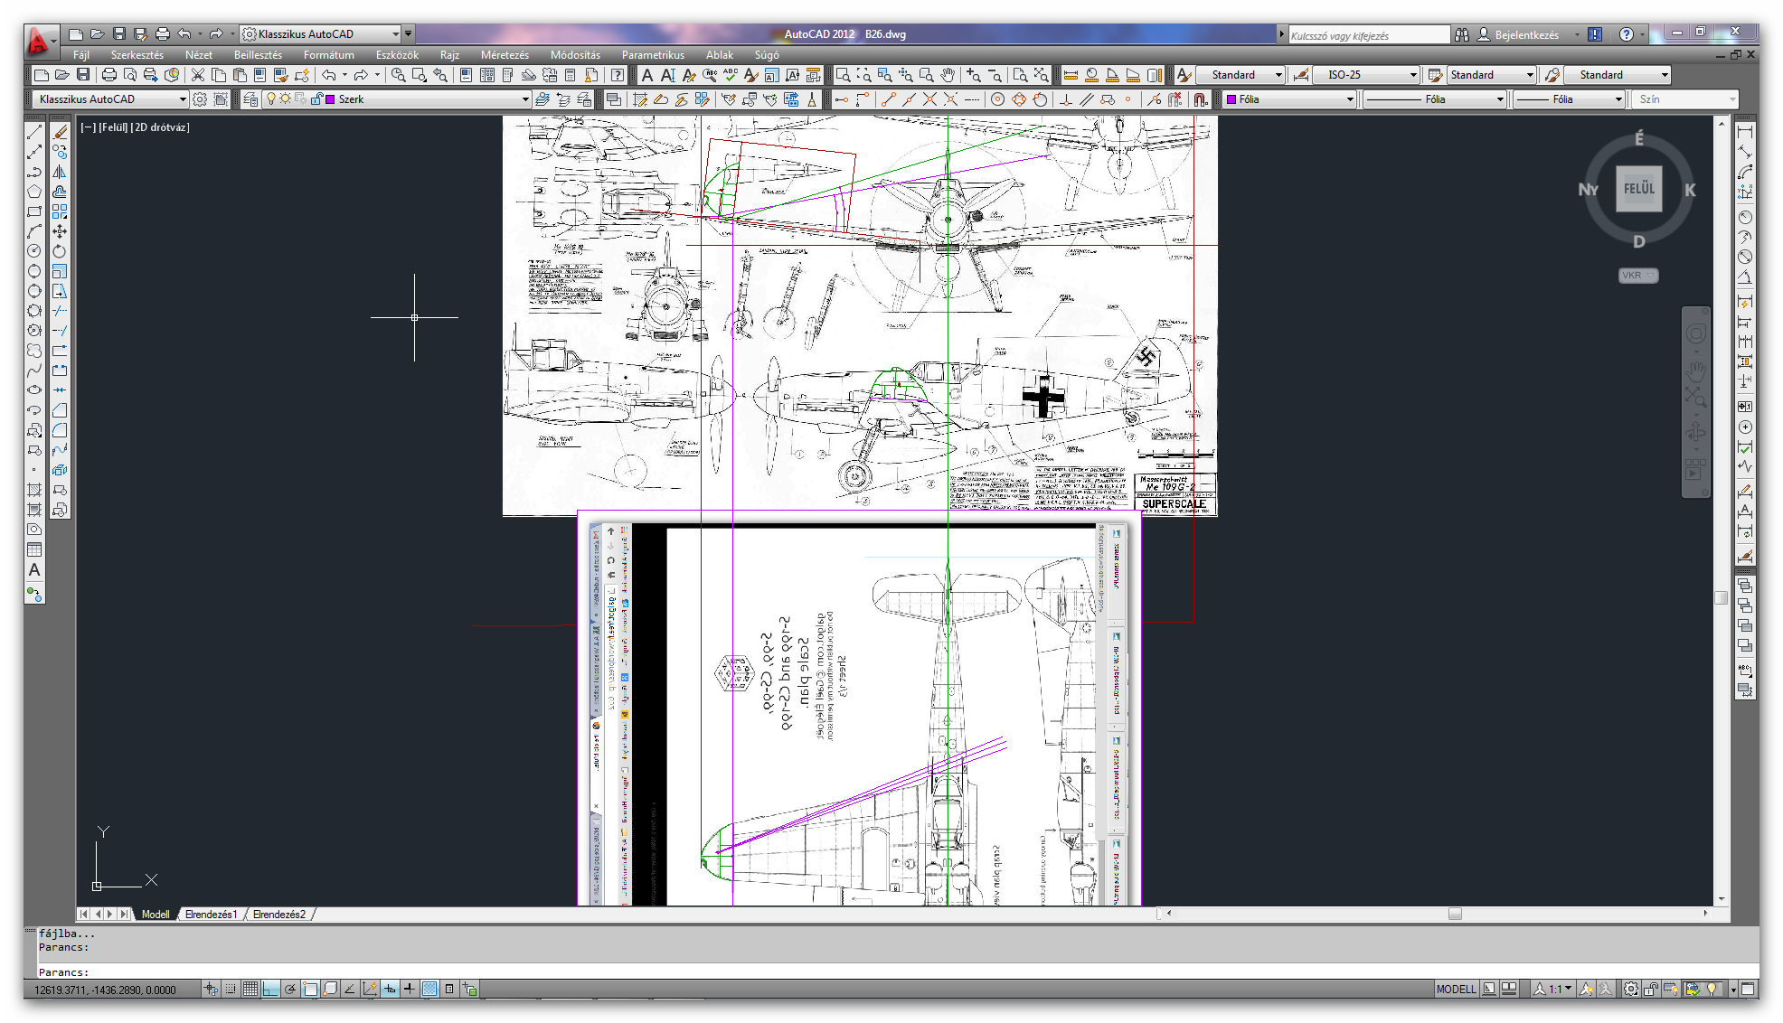This screenshot has height=1023, width=1783.
Task: Select the Hatch tool
Action: (x=34, y=490)
